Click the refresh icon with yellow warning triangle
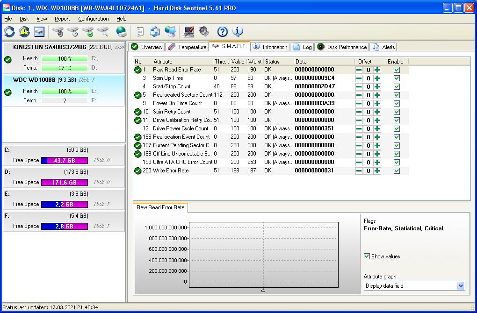 (x=24, y=32)
